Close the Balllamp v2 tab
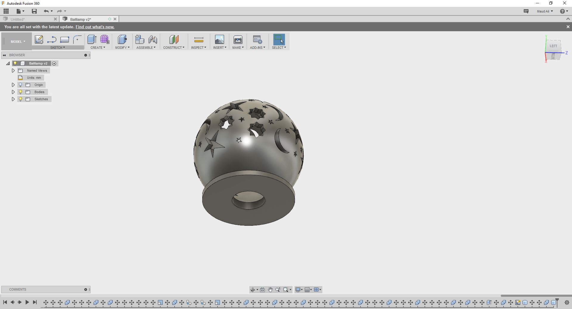Image resolution: width=572 pixels, height=309 pixels. tap(115, 19)
